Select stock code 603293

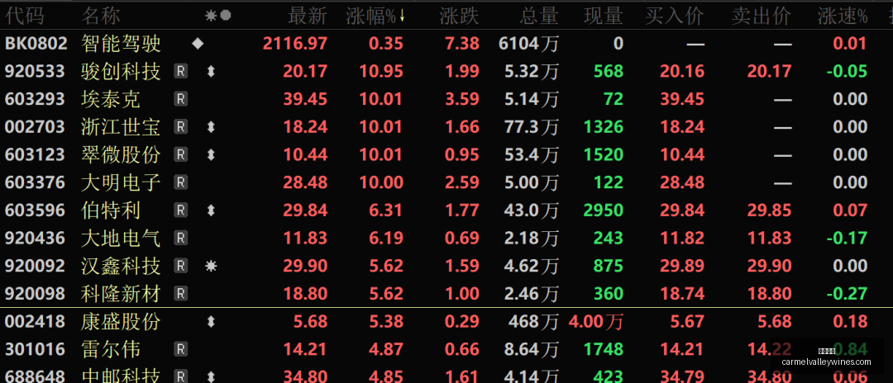click(36, 99)
